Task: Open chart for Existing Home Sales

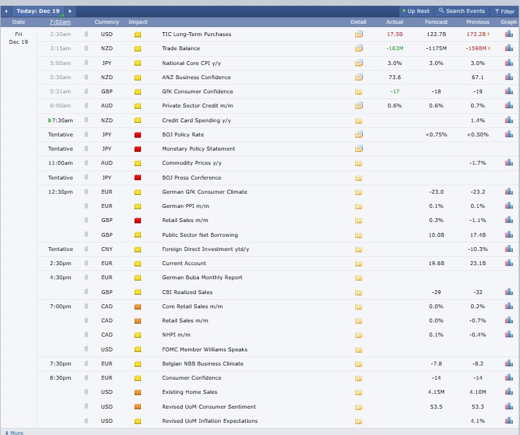Action: click(x=509, y=392)
